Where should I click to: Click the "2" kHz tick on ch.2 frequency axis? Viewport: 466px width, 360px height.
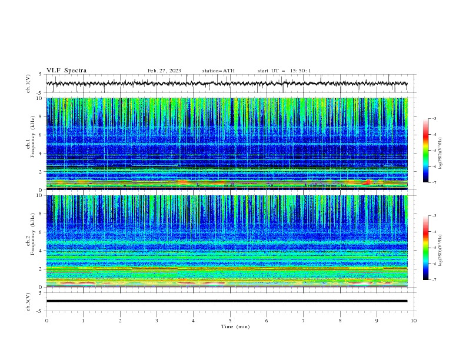coord(41,269)
